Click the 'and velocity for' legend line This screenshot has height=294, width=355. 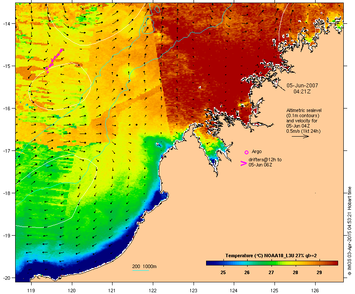302,121
